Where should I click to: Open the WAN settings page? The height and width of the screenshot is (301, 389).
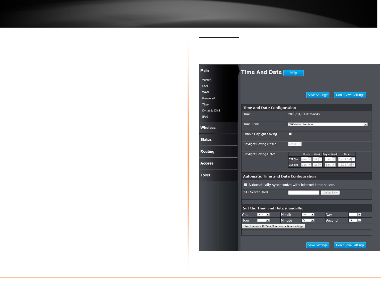205,92
